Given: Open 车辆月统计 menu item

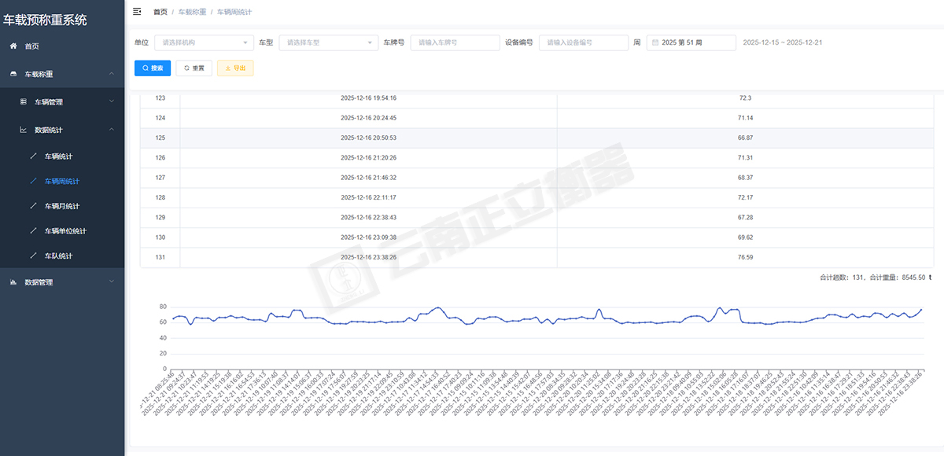Looking at the screenshot, I should point(61,206).
